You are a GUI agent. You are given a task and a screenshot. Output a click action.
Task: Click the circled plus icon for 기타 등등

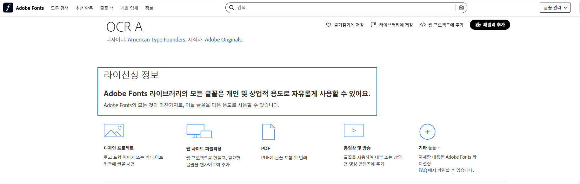427,132
